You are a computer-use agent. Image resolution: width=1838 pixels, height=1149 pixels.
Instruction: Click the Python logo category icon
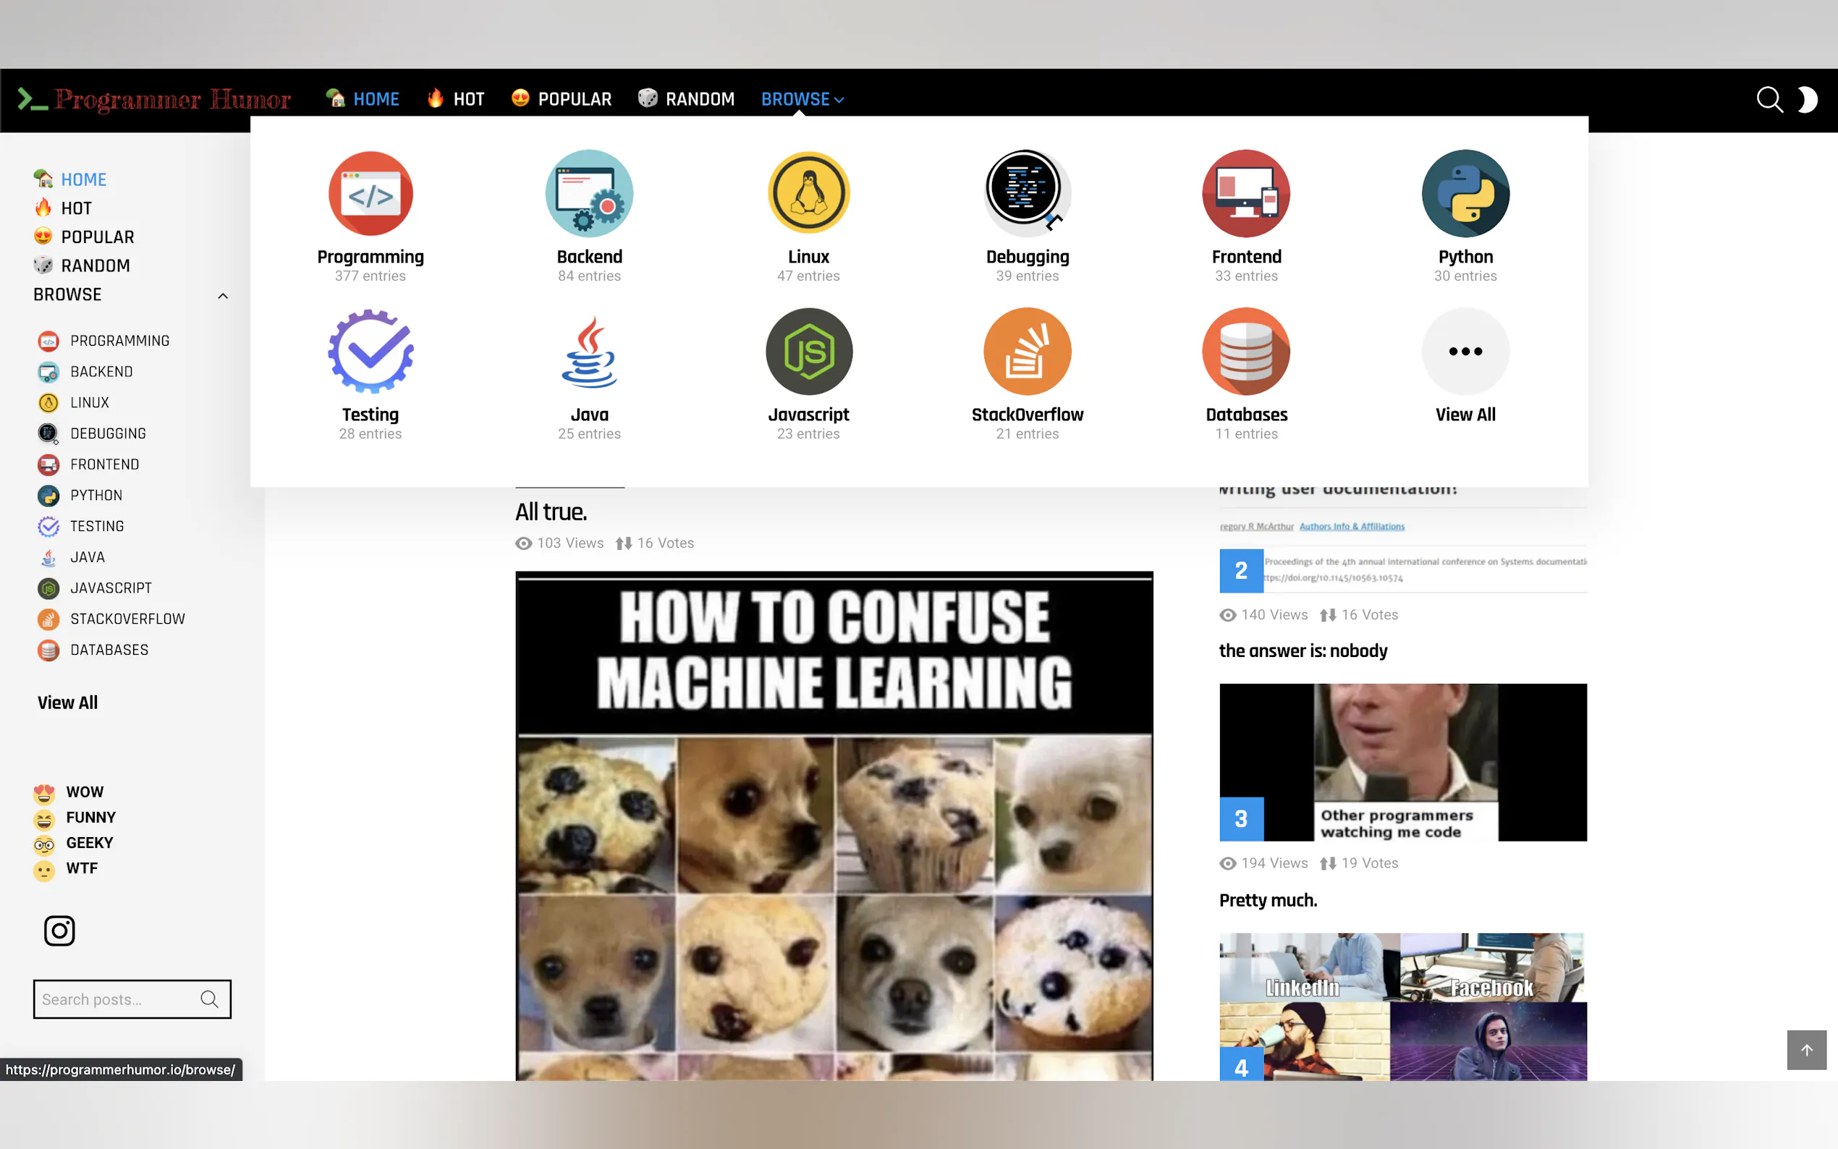coord(1464,193)
